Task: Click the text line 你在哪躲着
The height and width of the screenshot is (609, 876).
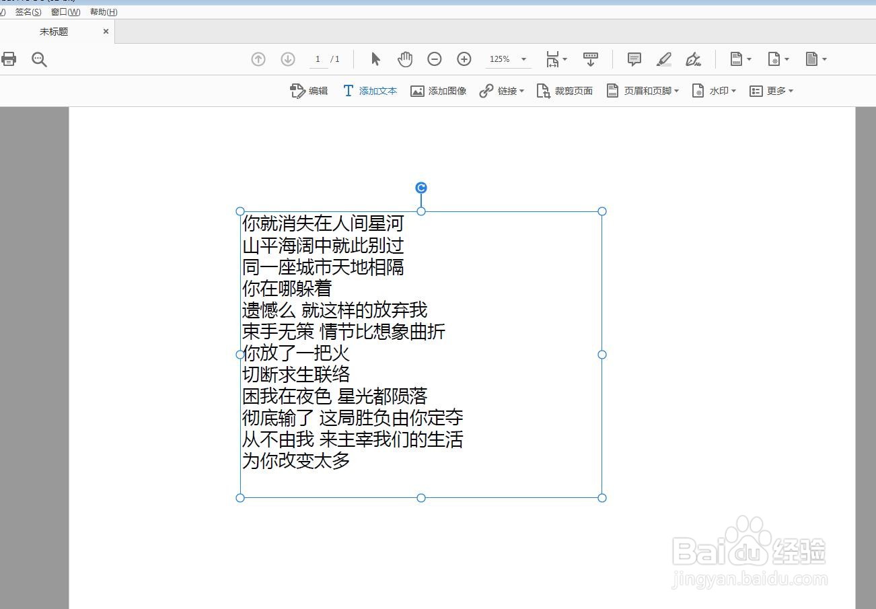Action: [x=287, y=288]
